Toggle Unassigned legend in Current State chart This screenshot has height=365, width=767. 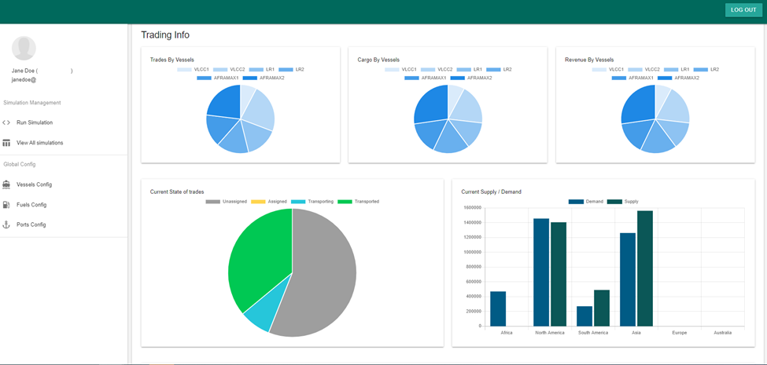click(x=227, y=202)
